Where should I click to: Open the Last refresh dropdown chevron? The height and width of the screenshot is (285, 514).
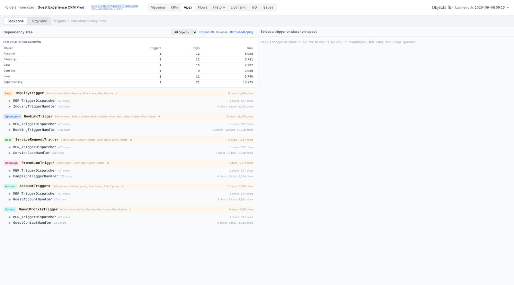click(x=508, y=7)
